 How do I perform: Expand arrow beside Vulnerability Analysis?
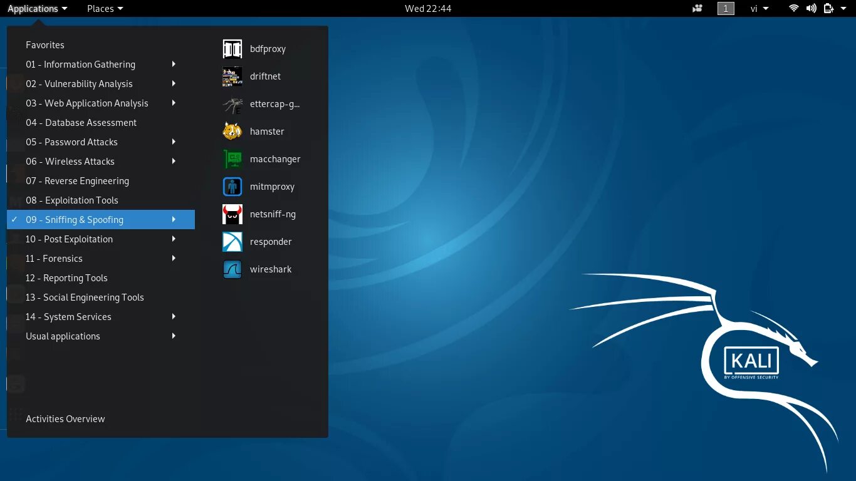pos(174,83)
